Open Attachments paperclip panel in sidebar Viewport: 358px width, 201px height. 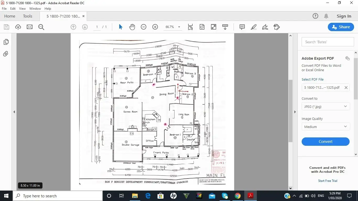click(6, 54)
